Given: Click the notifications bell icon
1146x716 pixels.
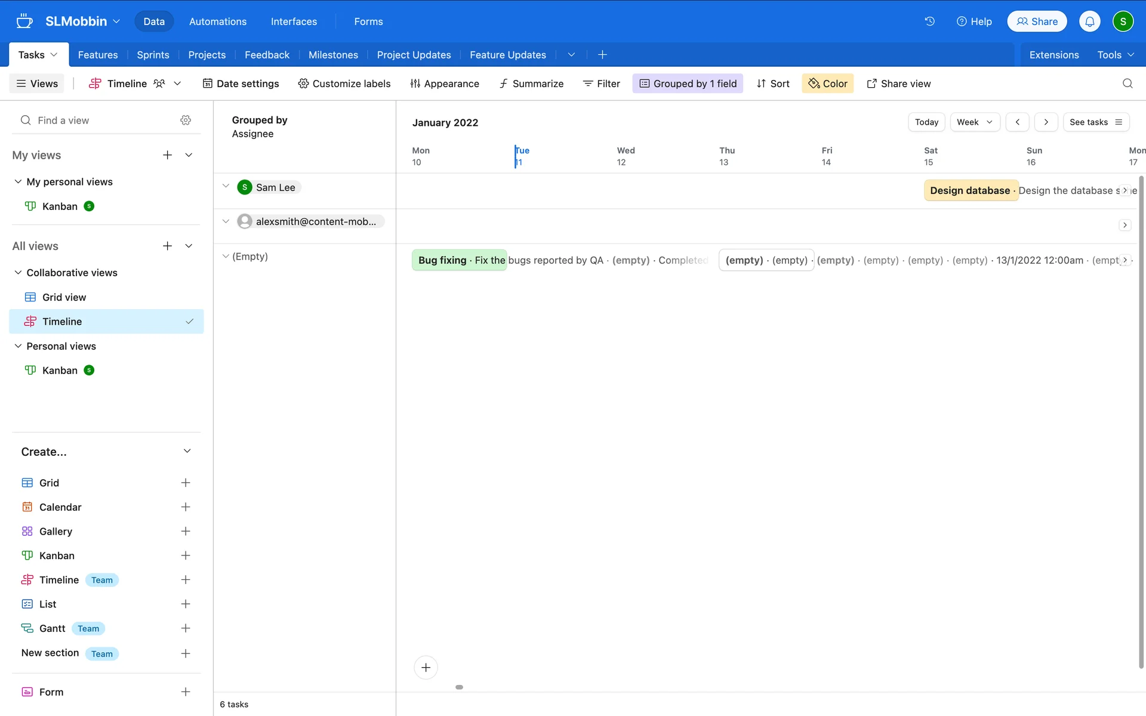Looking at the screenshot, I should pyautogui.click(x=1089, y=21).
